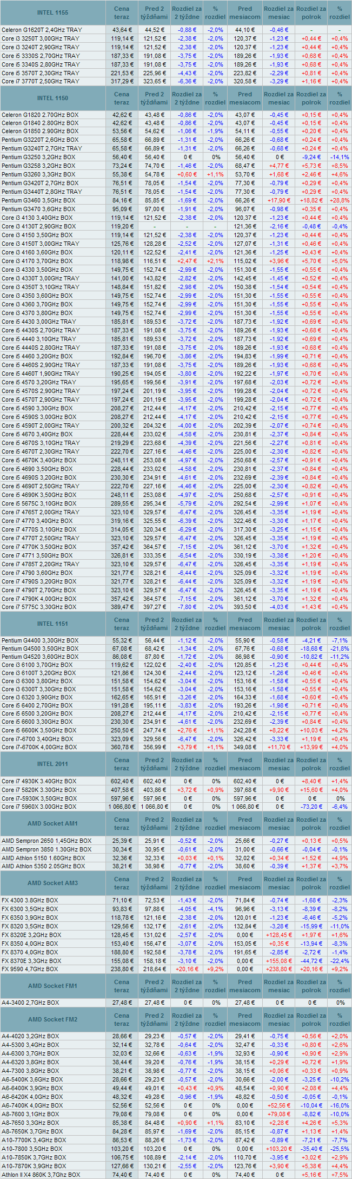Select "AMD Sempron 2650 1,45GHz BOX" name
This screenshot has height=1179, width=352.
click(x=47, y=841)
